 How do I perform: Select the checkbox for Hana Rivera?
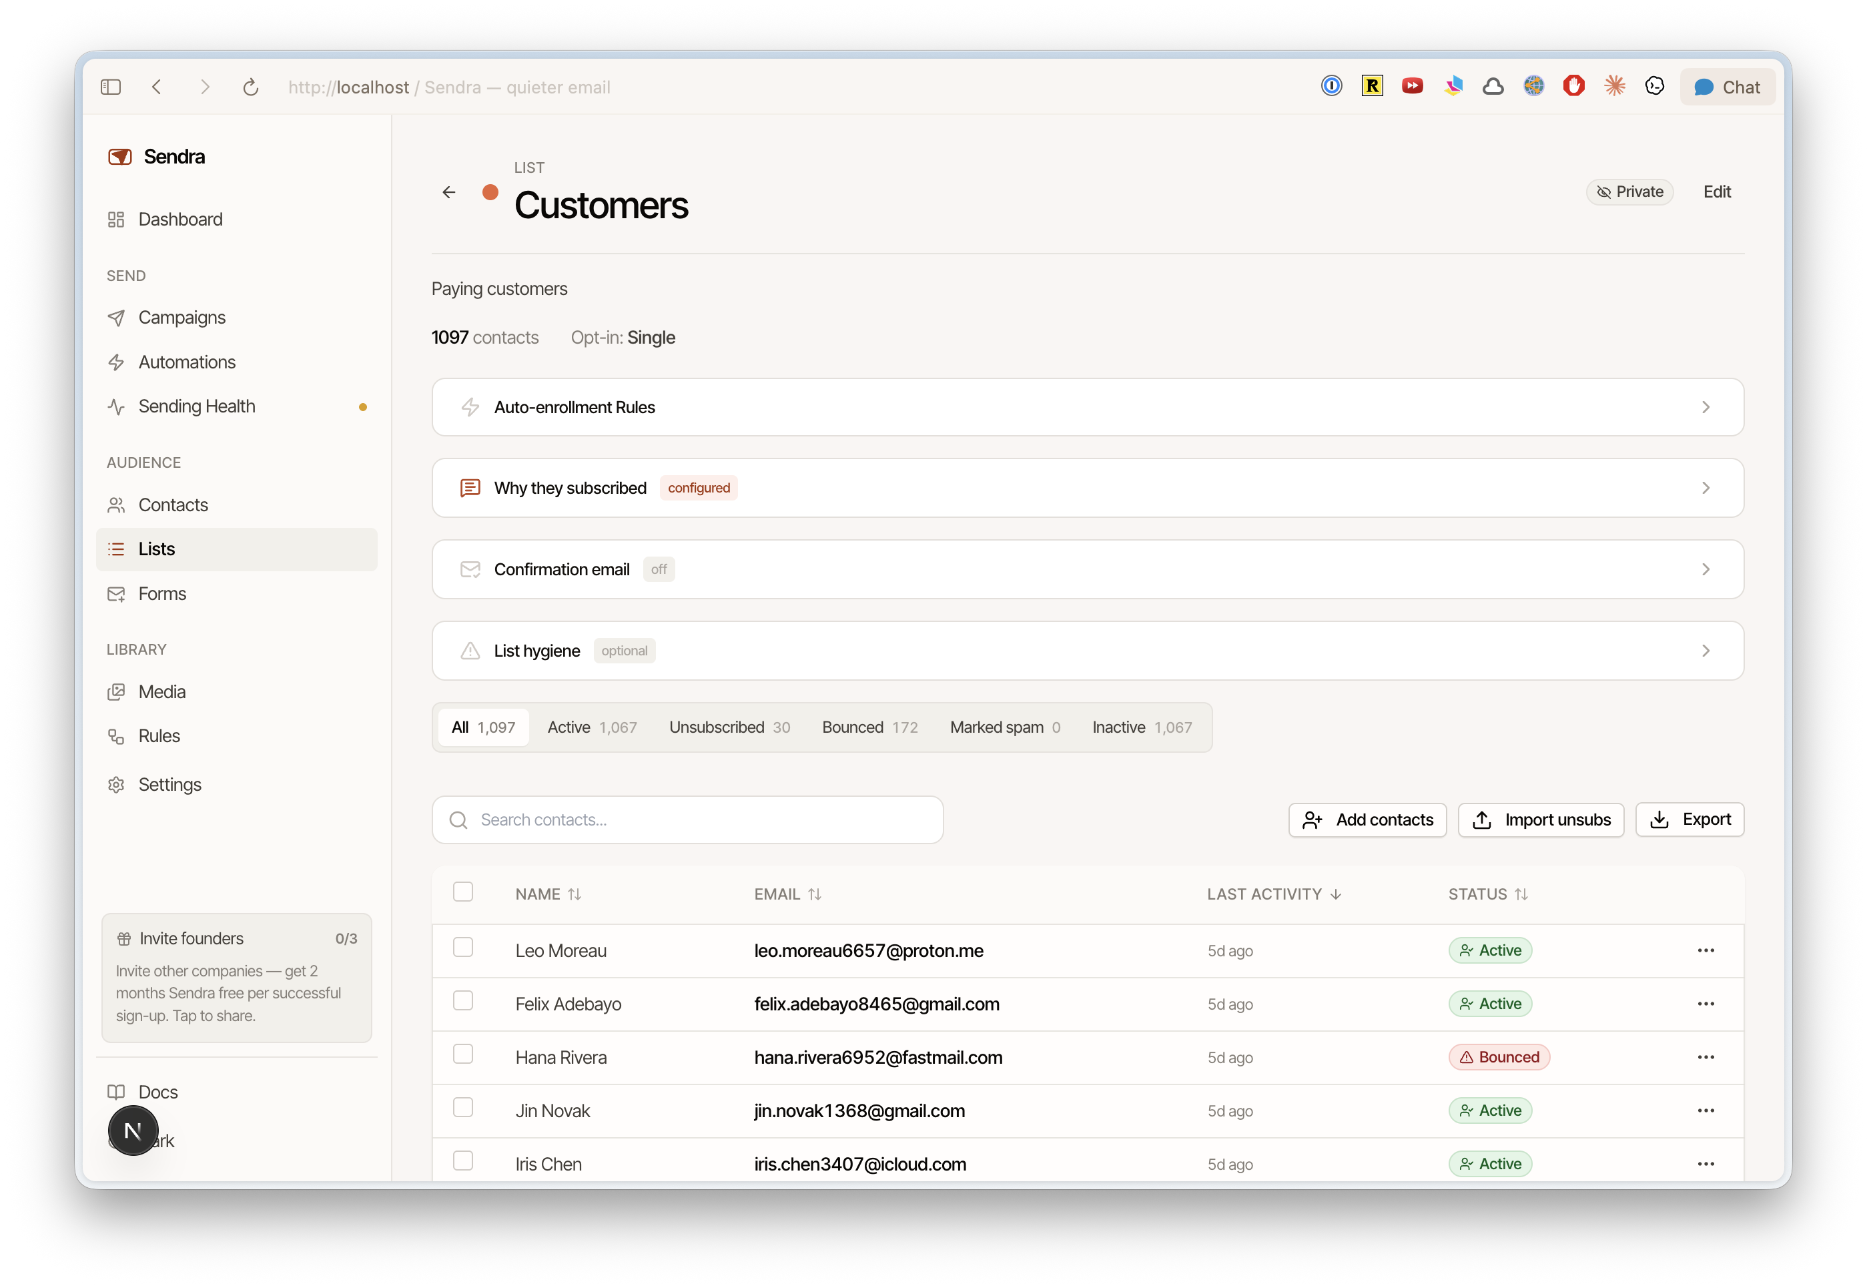pyautogui.click(x=463, y=1054)
